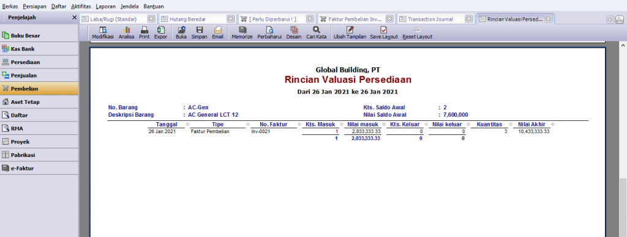This screenshot has height=237, width=627.
Task: Click Save Layout in toolbar
Action: point(384,33)
